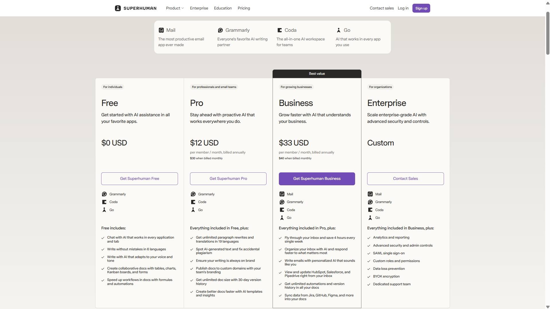This screenshot has height=309, width=550.
Task: Click the Log in link
Action: (x=403, y=8)
